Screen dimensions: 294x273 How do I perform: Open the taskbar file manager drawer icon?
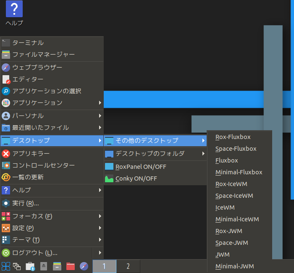click(57, 266)
